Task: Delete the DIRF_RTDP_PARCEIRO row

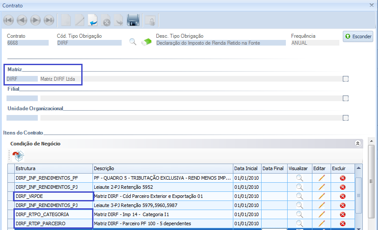Action: 342,223
